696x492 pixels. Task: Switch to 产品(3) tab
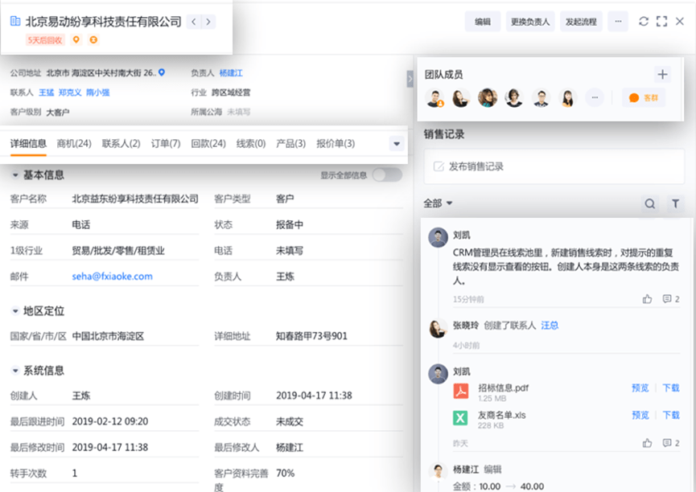[290, 144]
